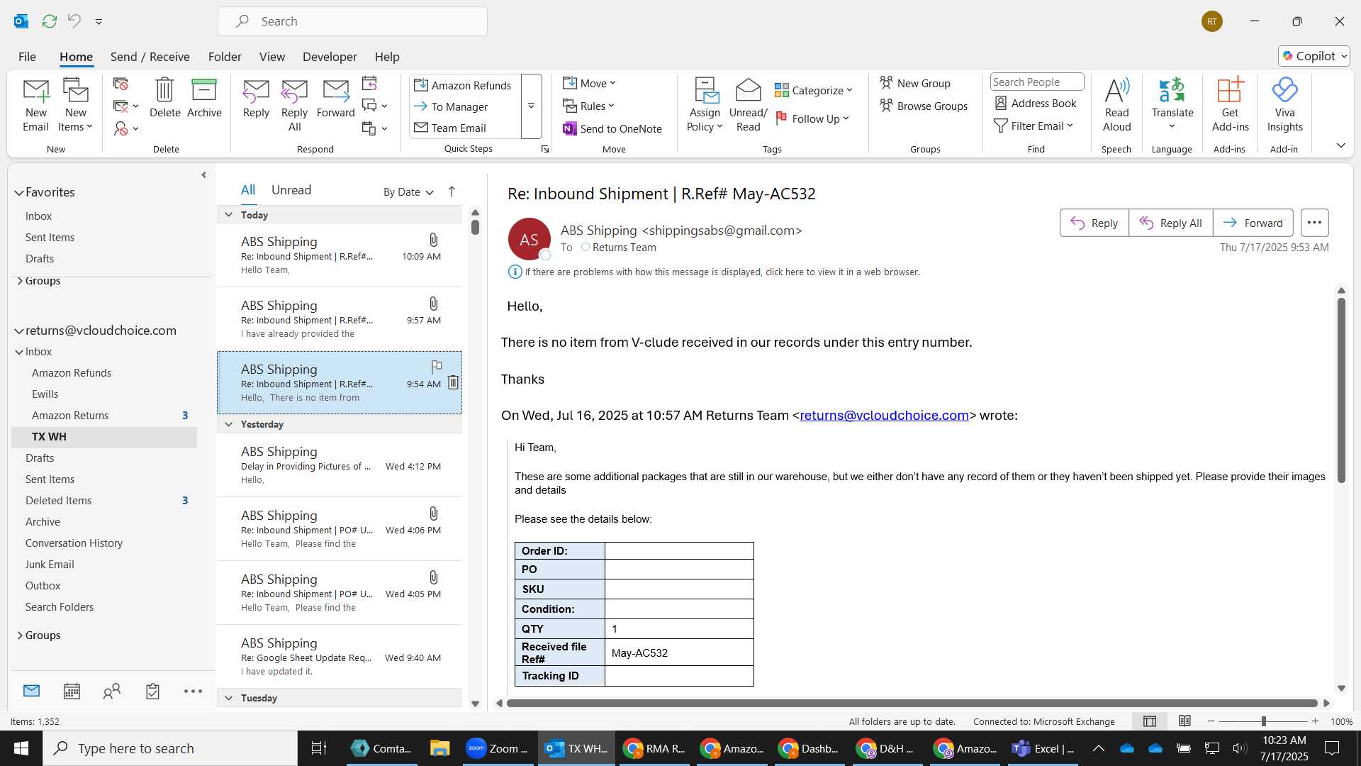This screenshot has width=1361, height=766.
Task: Click the zoom slider handle in status bar
Action: (x=1263, y=721)
